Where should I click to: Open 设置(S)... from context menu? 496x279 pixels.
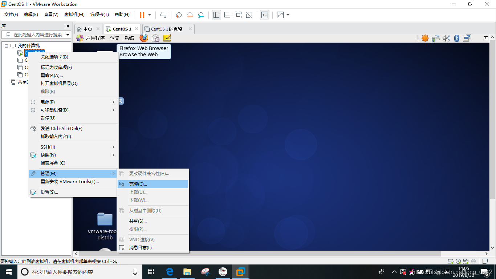pos(73,192)
